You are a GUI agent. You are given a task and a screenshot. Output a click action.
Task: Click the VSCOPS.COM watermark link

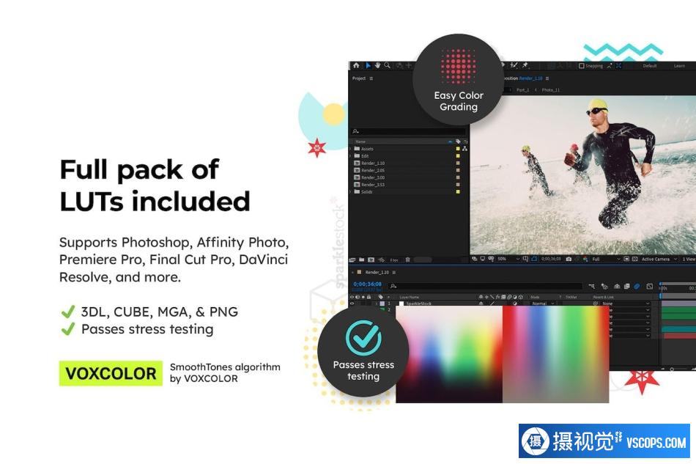(656, 442)
